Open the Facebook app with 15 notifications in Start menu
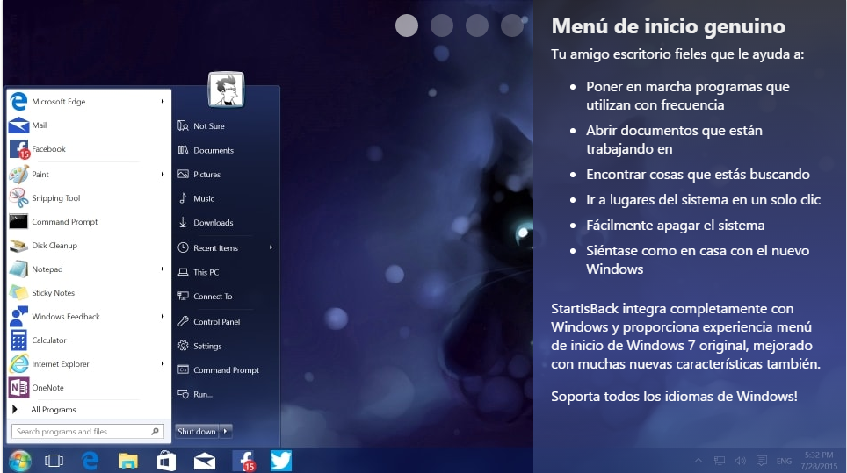Image resolution: width=847 pixels, height=473 pixels. tap(18, 149)
